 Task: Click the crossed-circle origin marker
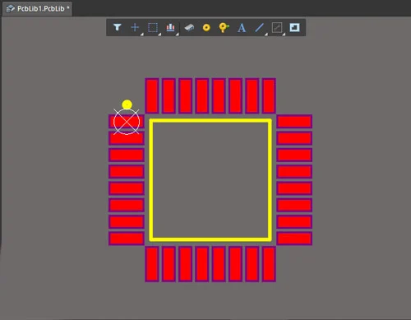point(127,122)
